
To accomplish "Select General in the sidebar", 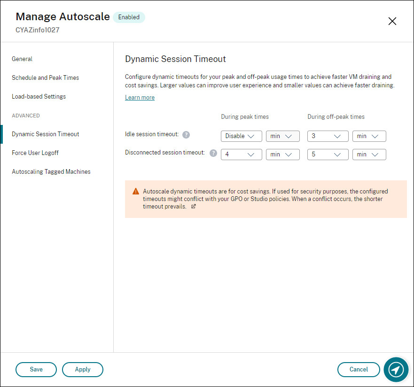I will pos(22,59).
